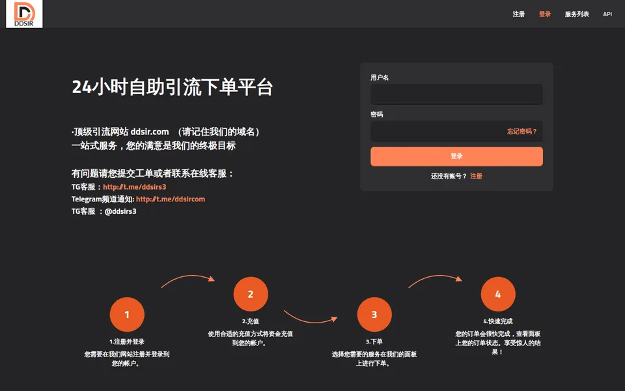This screenshot has width=625, height=391.
Task: Click the orange step 3 circle
Action: [374, 314]
